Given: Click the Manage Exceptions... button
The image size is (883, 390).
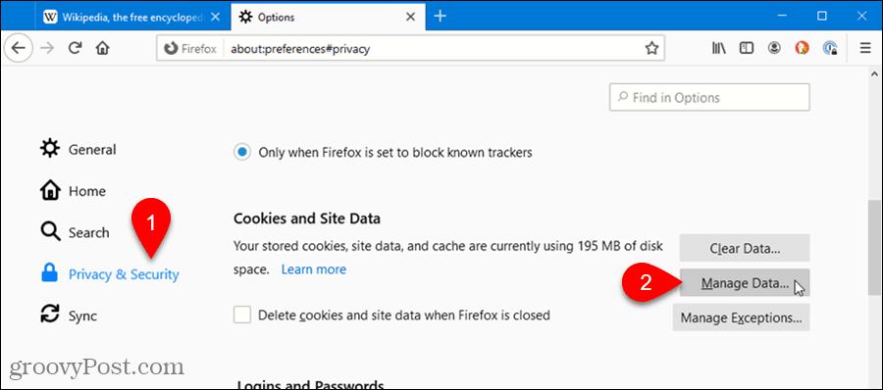Looking at the screenshot, I should tap(741, 317).
